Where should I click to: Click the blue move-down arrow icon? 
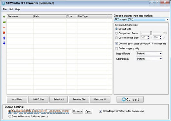(4, 43)
